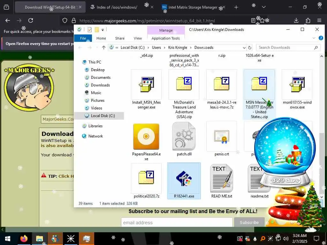This screenshot has height=245, width=327.
Task: Select Network in navigation pane
Action: [x=95, y=136]
